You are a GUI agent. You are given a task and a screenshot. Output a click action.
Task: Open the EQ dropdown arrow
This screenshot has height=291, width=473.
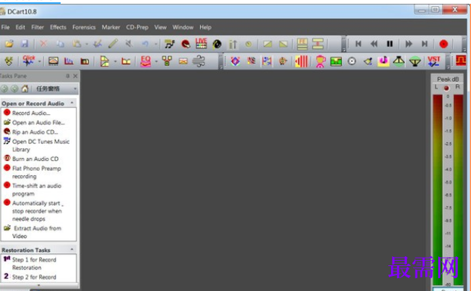pos(156,61)
